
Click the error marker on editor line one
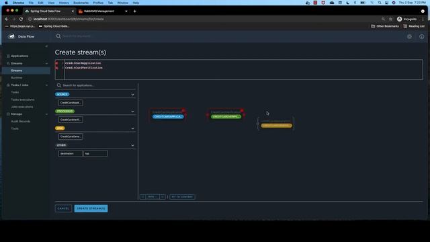click(56, 63)
